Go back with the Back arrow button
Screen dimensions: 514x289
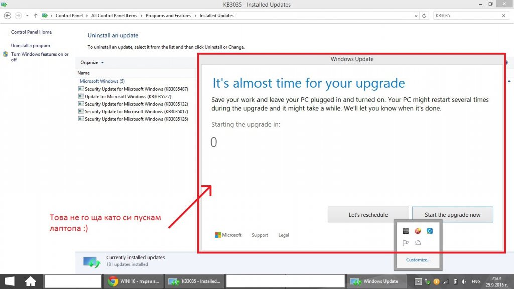7,16
